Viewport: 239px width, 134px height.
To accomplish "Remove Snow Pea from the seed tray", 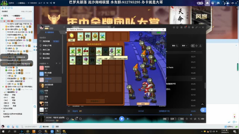I will point(102,36).
